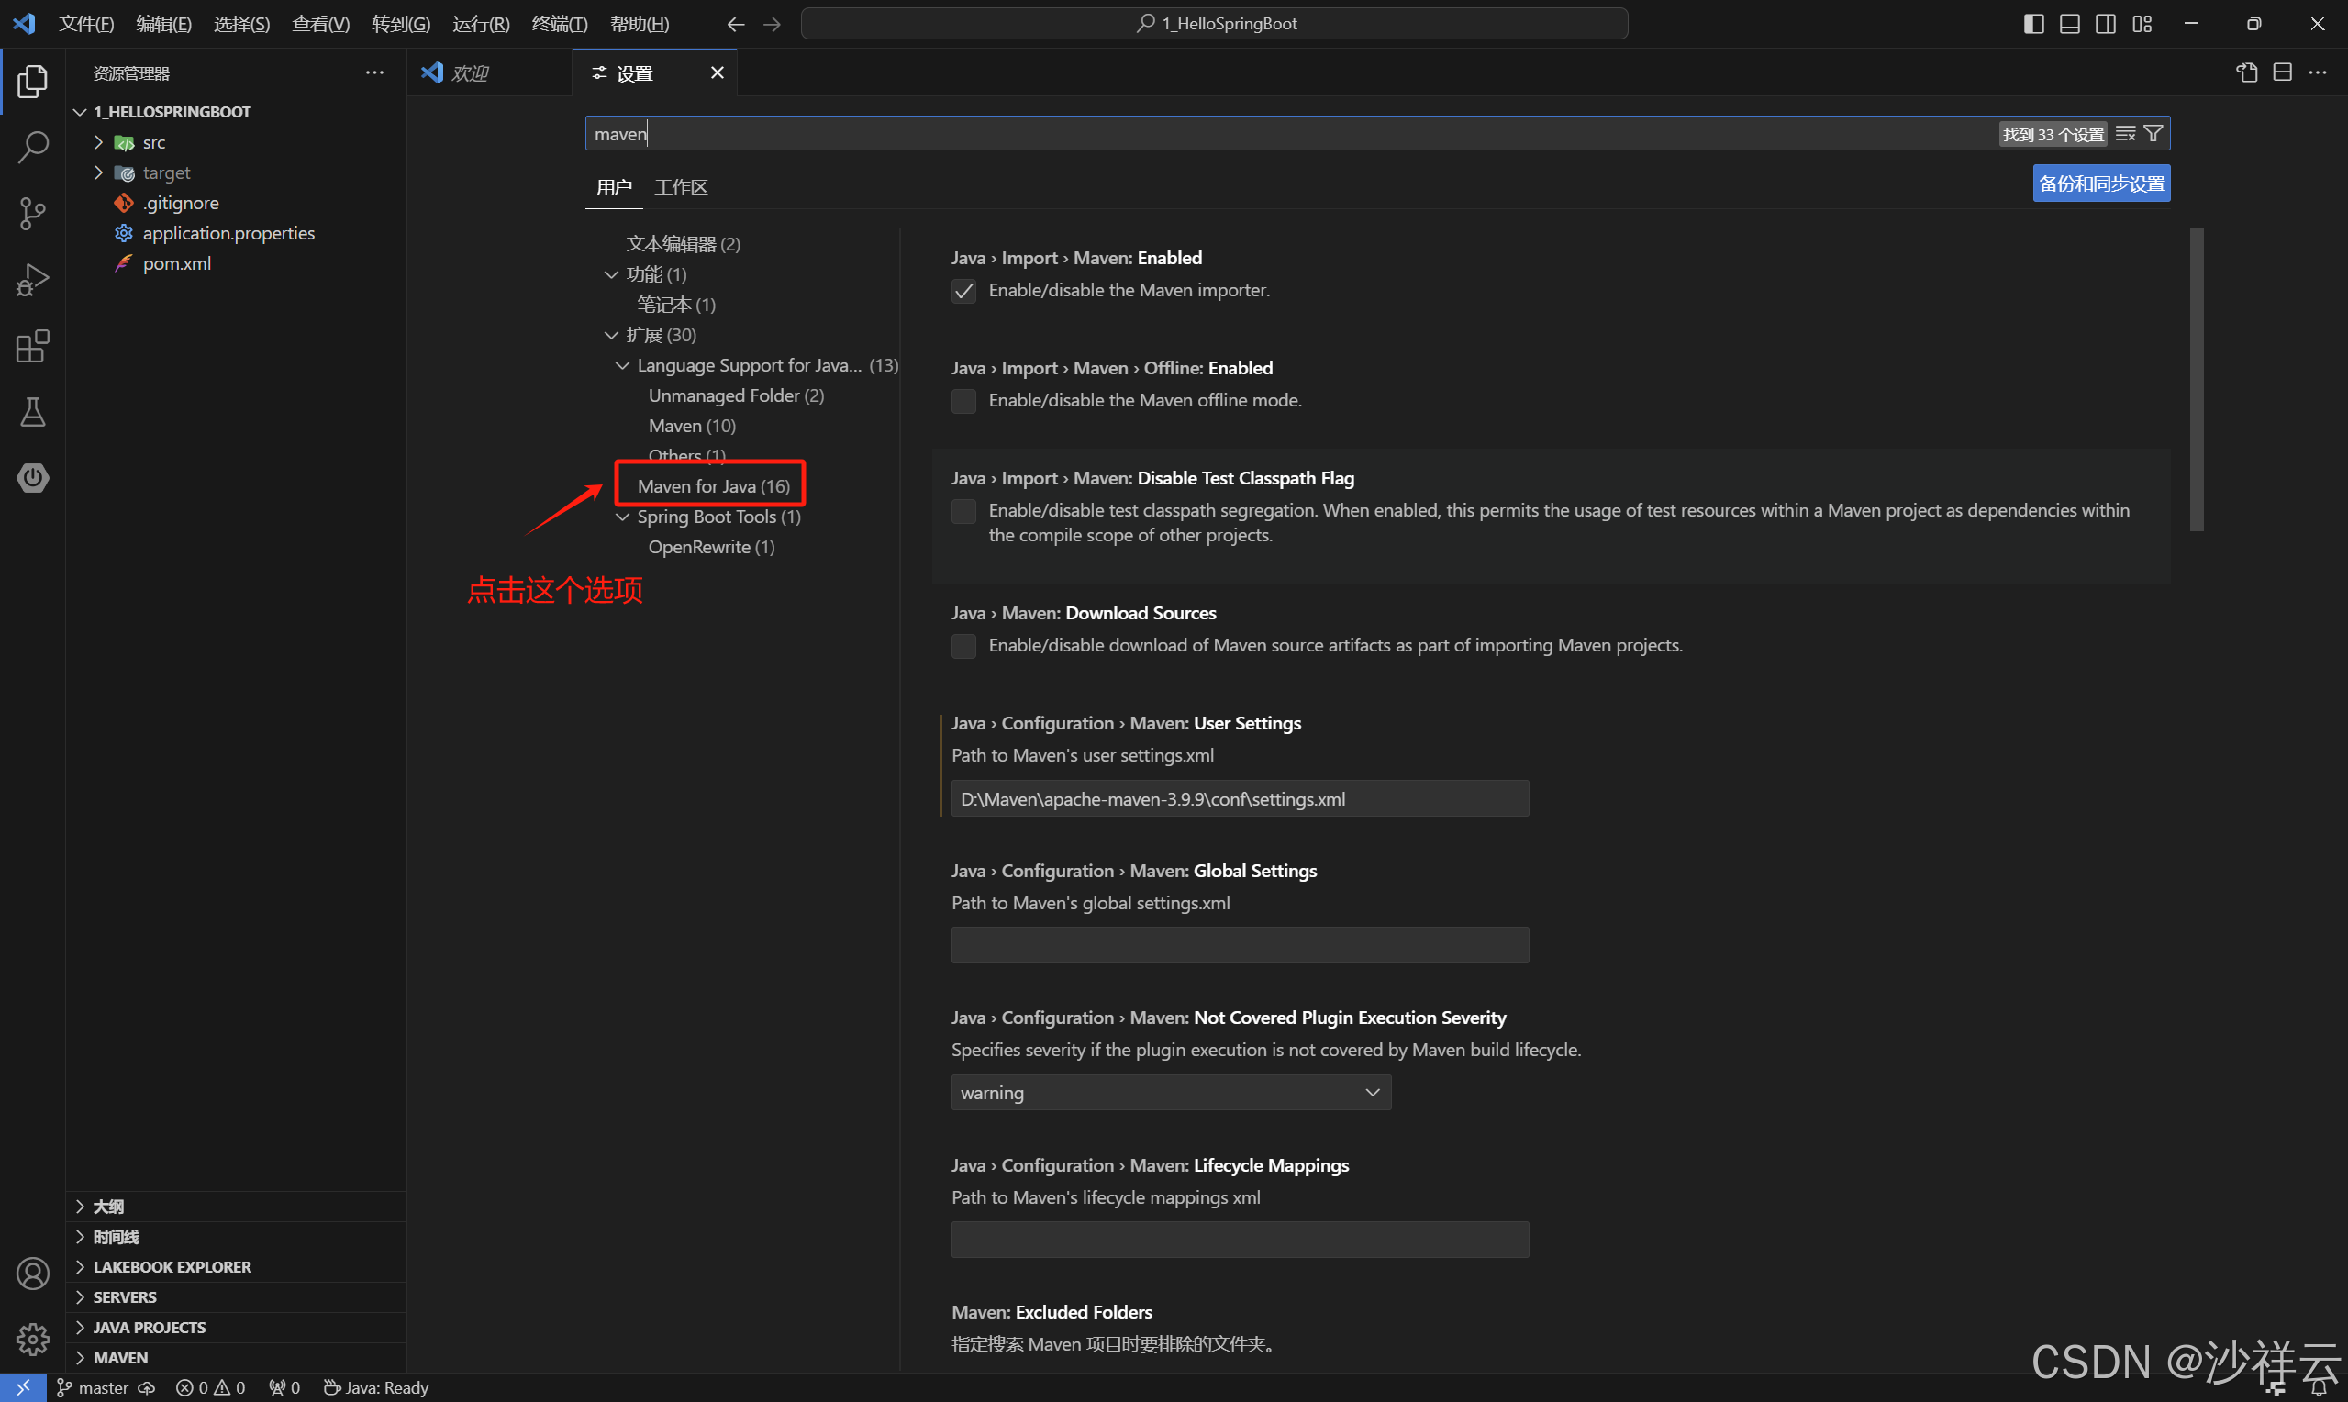This screenshot has height=1402, width=2348.
Task: Toggle Disable Test Classpath Flag checkbox
Action: click(963, 511)
